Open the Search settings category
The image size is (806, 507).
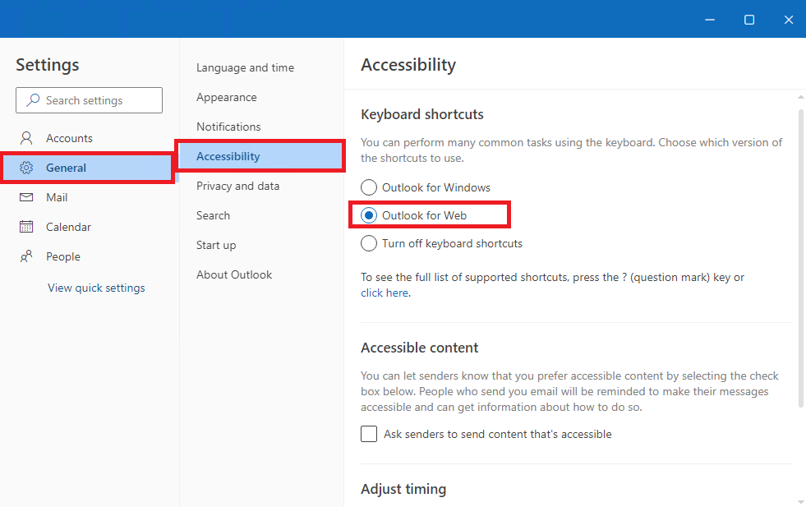click(x=213, y=215)
